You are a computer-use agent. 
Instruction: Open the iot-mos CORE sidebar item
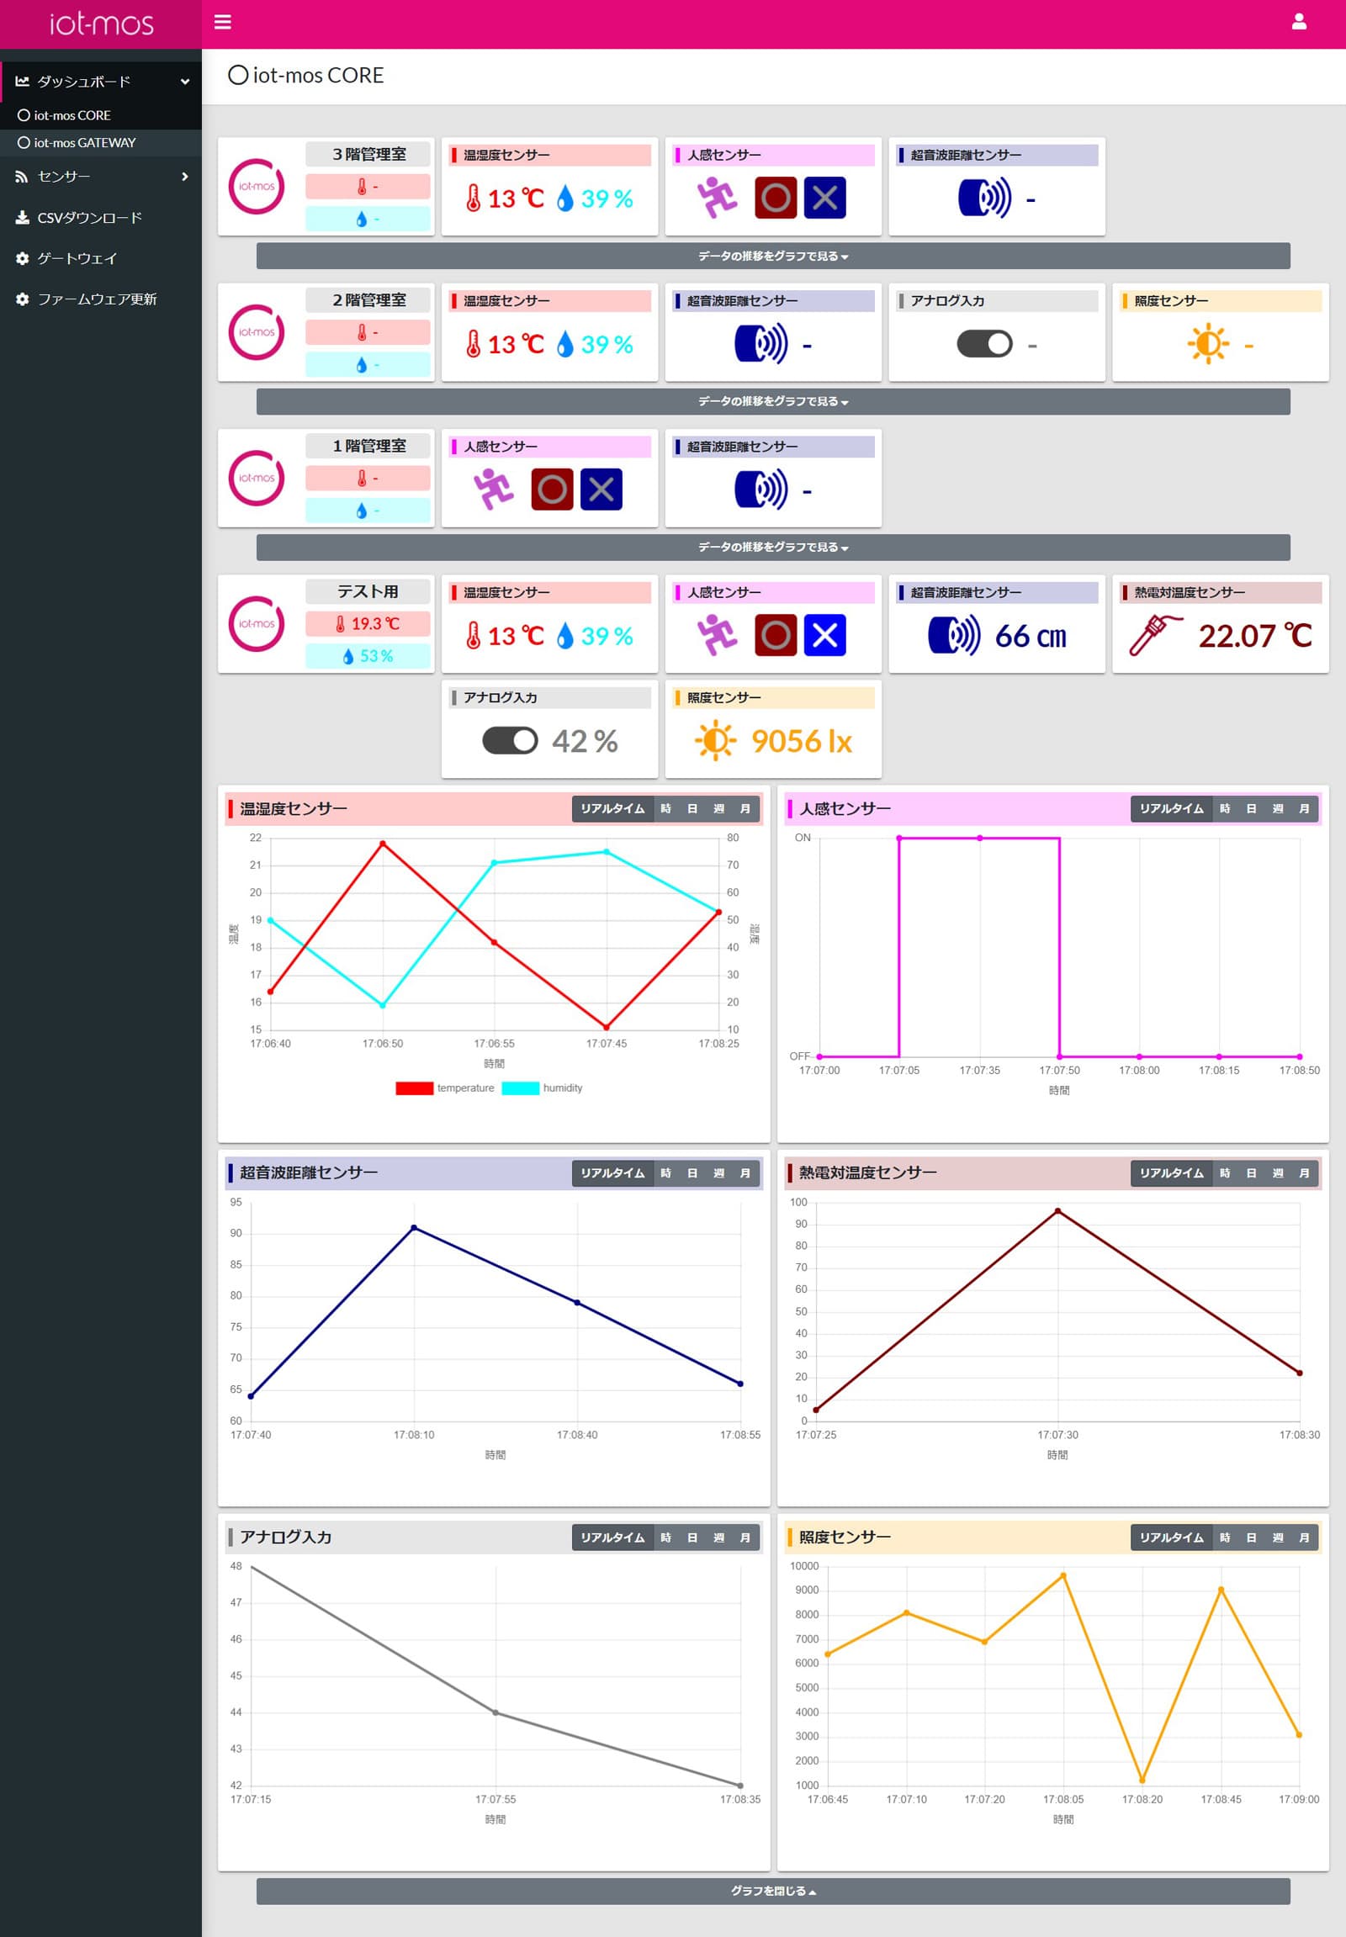click(x=101, y=115)
